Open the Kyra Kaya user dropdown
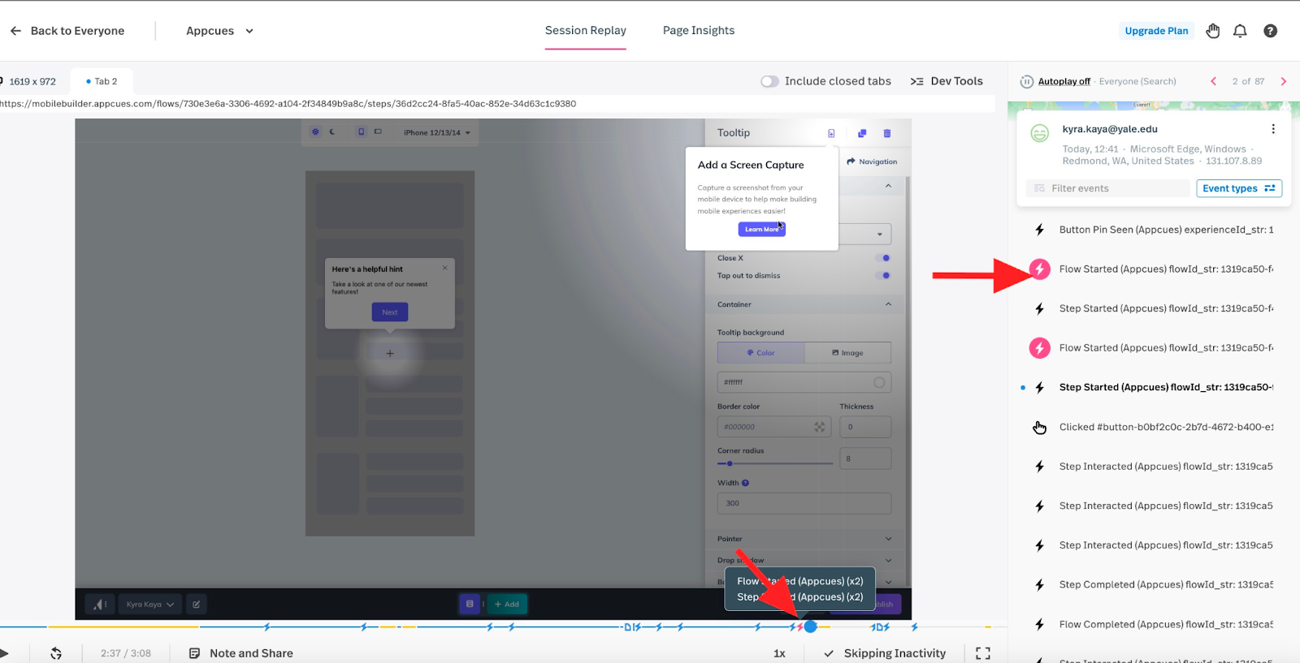Screen dimensions: 1300x663 [149, 604]
